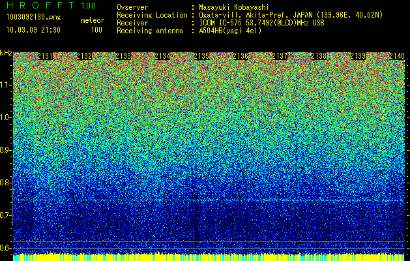Select the file name 1003092130.png

[x=34, y=18]
